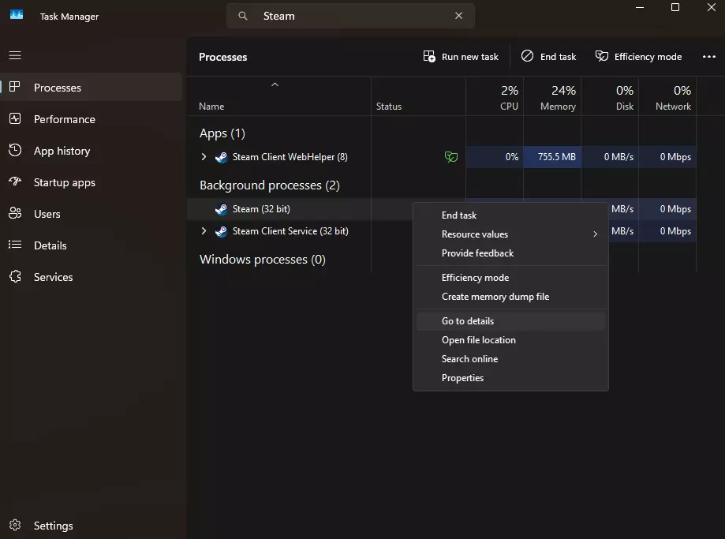Choose Search online option
Viewport: 725px width, 539px height.
[x=511, y=359]
